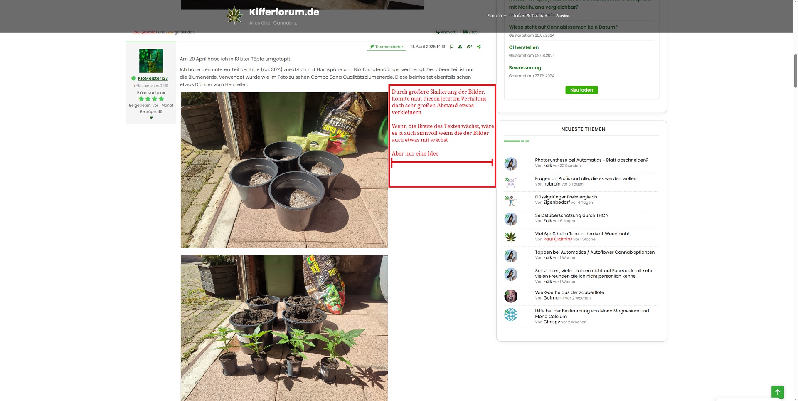Click author name Gofmann

pyautogui.click(x=554, y=298)
